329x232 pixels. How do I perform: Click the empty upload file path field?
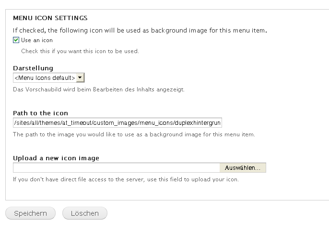(x=116, y=168)
